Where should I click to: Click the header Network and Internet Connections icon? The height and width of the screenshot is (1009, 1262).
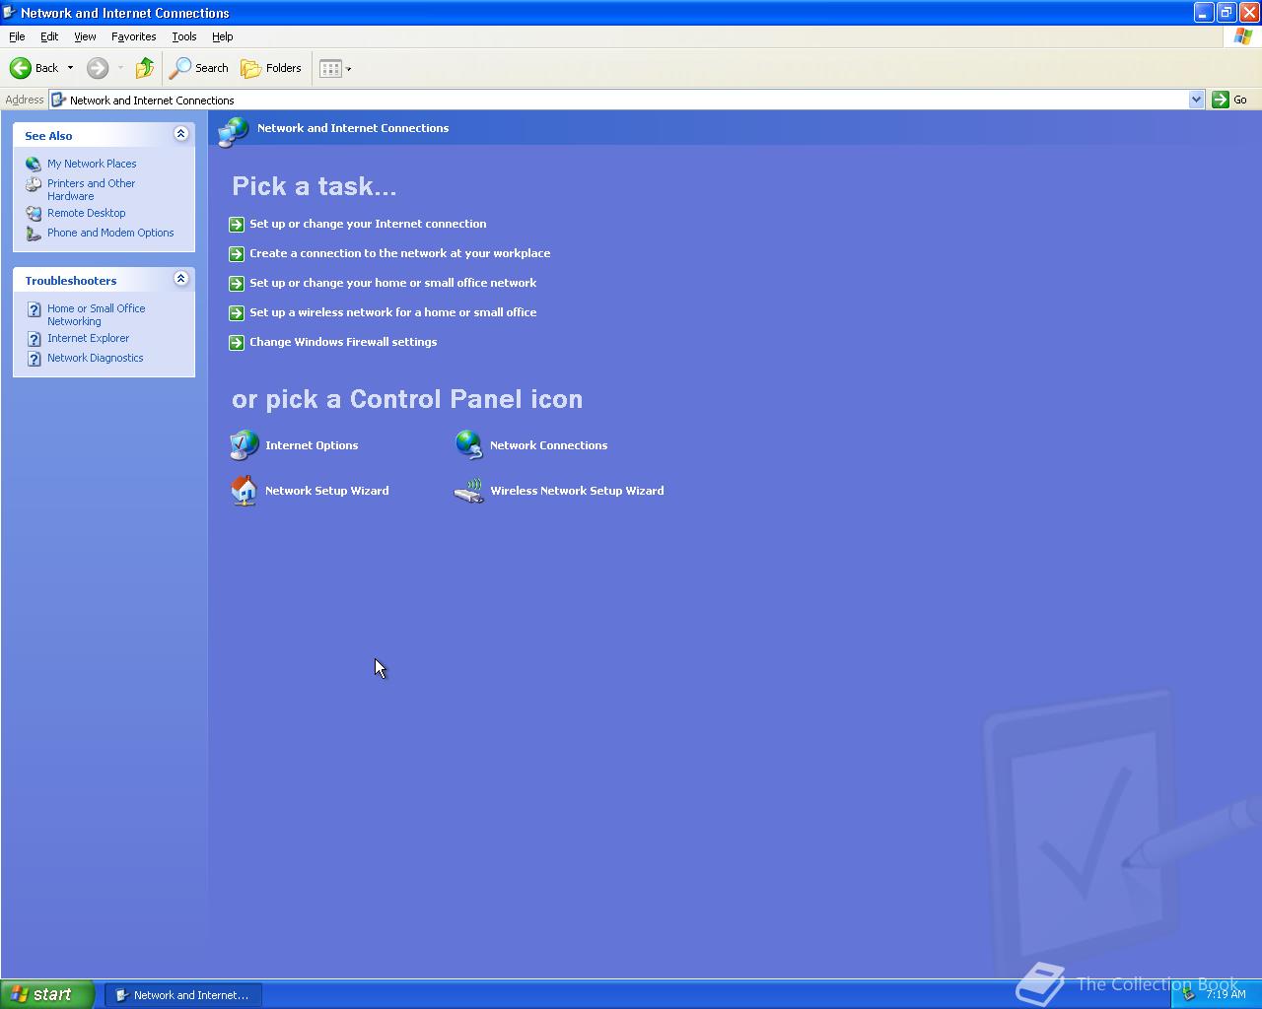pyautogui.click(x=234, y=131)
